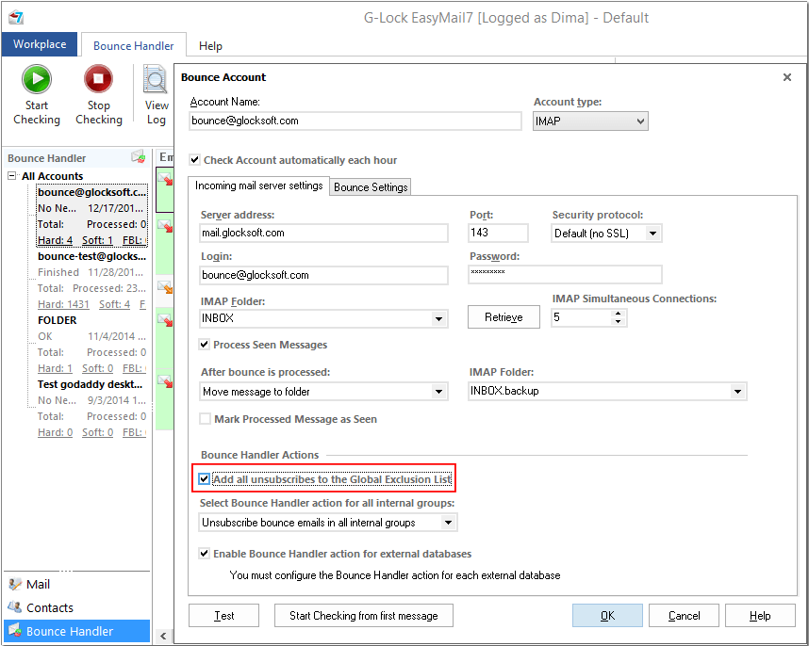This screenshot has width=809, height=646.
Task: Collapse the All Accounts tree node
Action: pos(12,176)
